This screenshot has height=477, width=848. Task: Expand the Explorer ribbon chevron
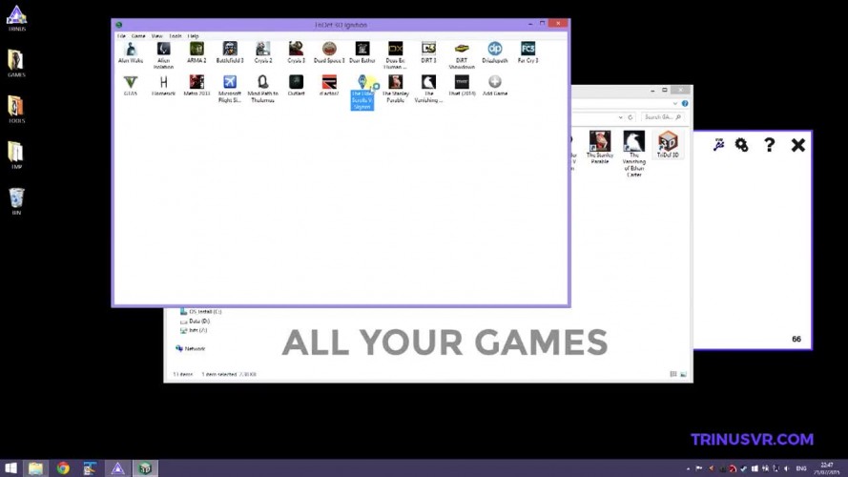(675, 103)
